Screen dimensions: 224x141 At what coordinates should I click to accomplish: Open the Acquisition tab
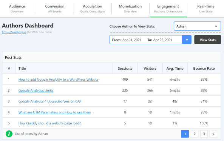(93, 9)
